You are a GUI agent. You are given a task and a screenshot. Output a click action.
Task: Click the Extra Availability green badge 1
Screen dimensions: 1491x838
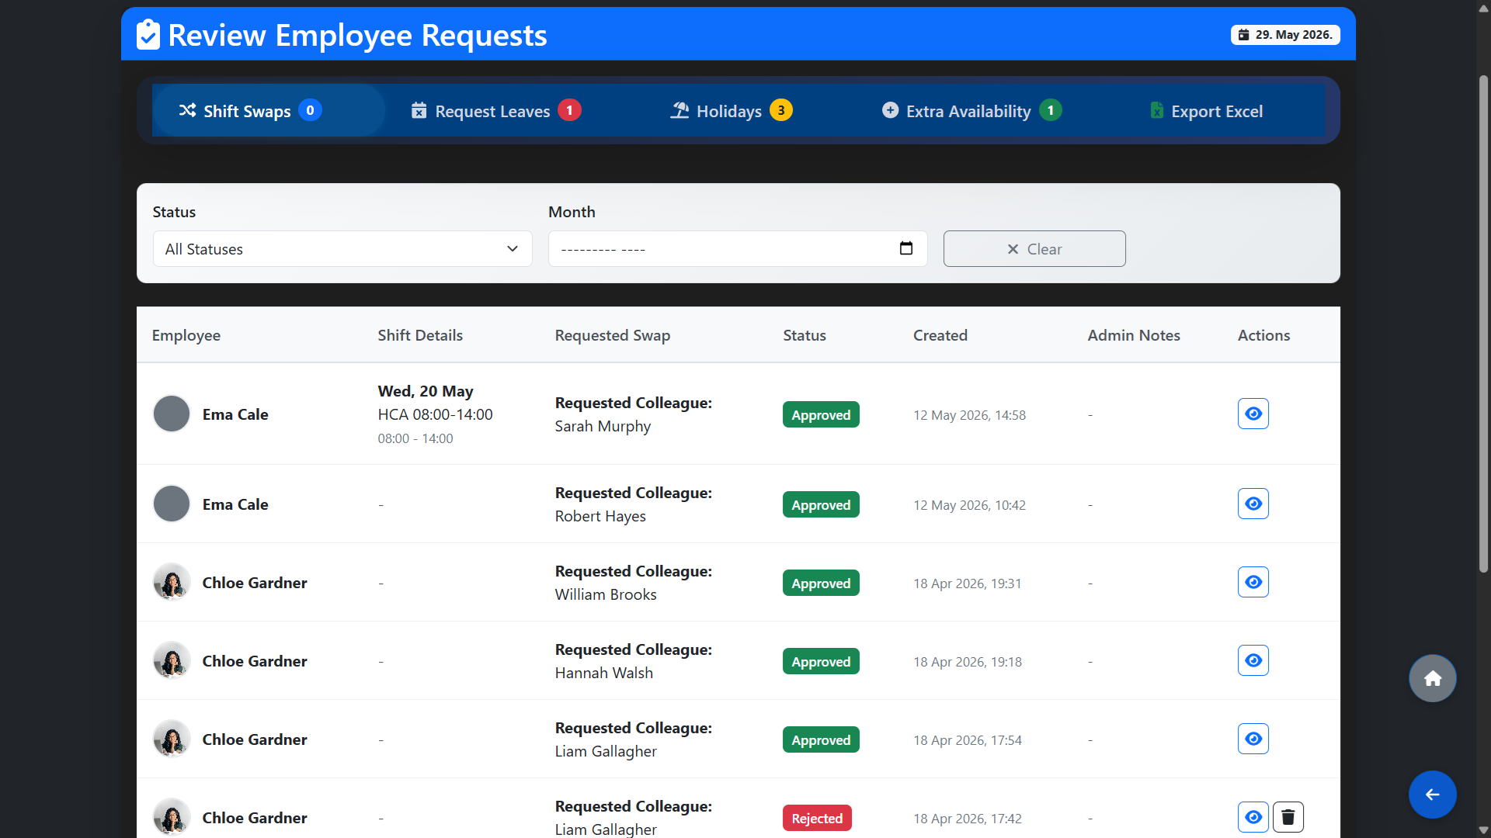(x=1051, y=110)
